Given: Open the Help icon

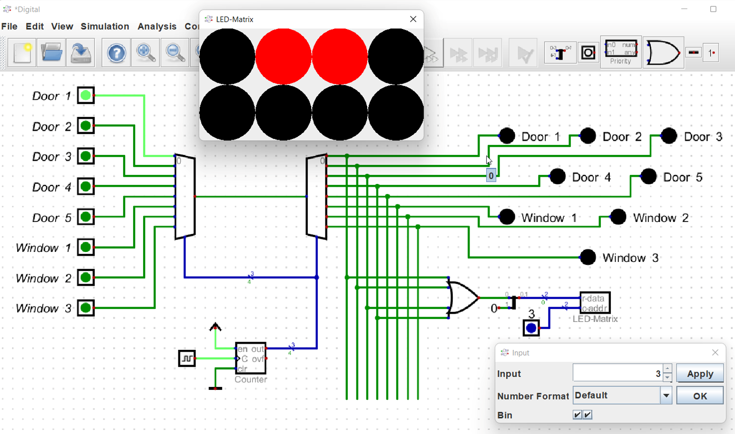Looking at the screenshot, I should (x=116, y=52).
